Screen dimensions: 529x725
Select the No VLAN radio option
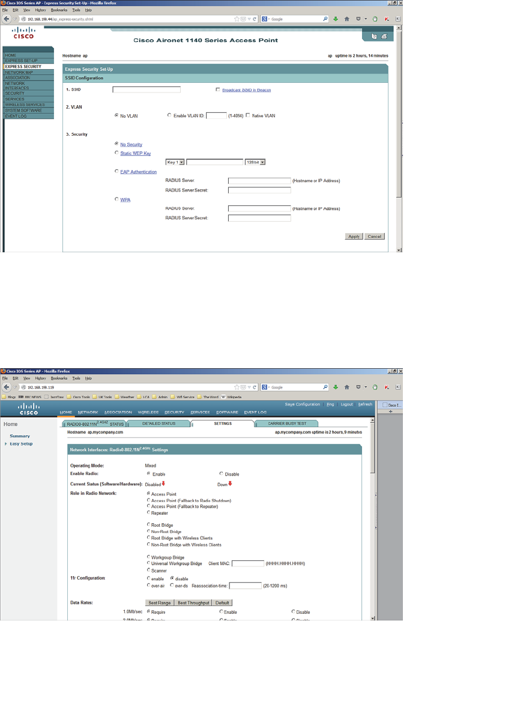116,115
